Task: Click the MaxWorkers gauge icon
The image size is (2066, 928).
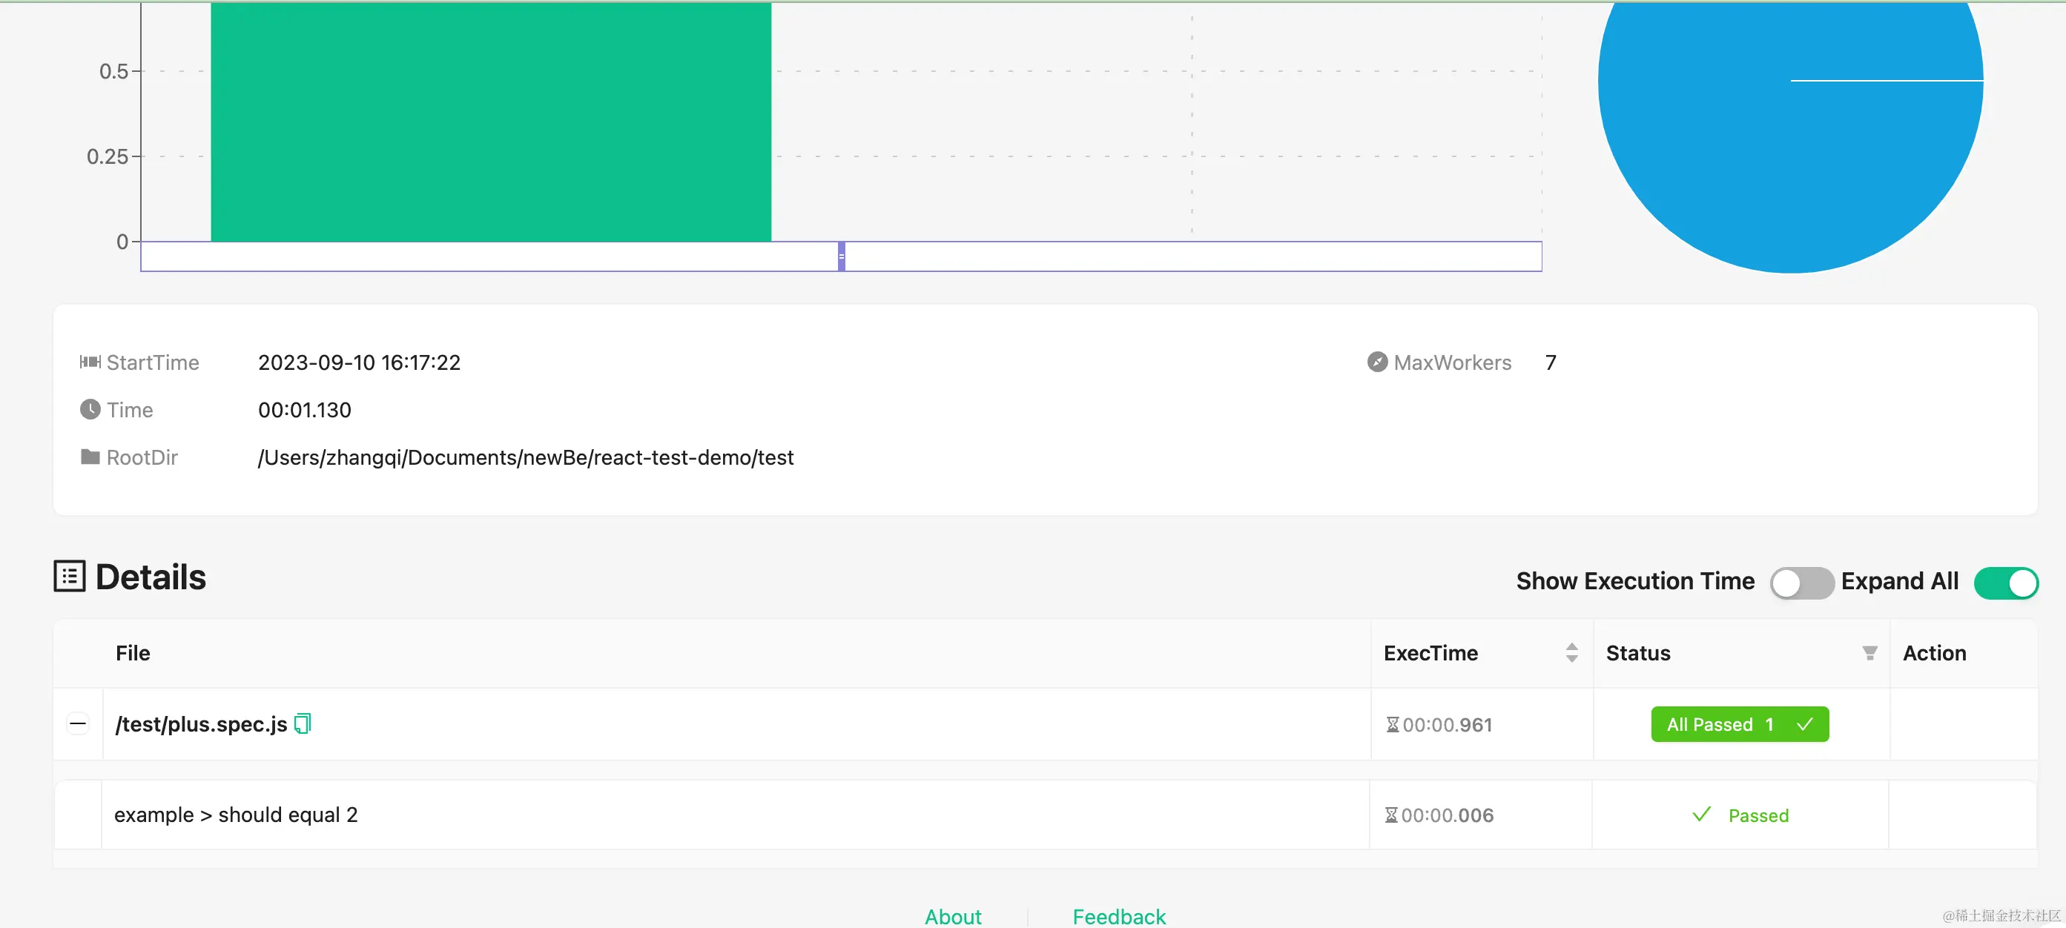Action: click(1377, 362)
